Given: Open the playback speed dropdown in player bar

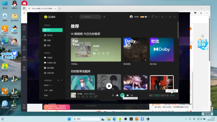Looking at the screenshot, I should (151, 95).
